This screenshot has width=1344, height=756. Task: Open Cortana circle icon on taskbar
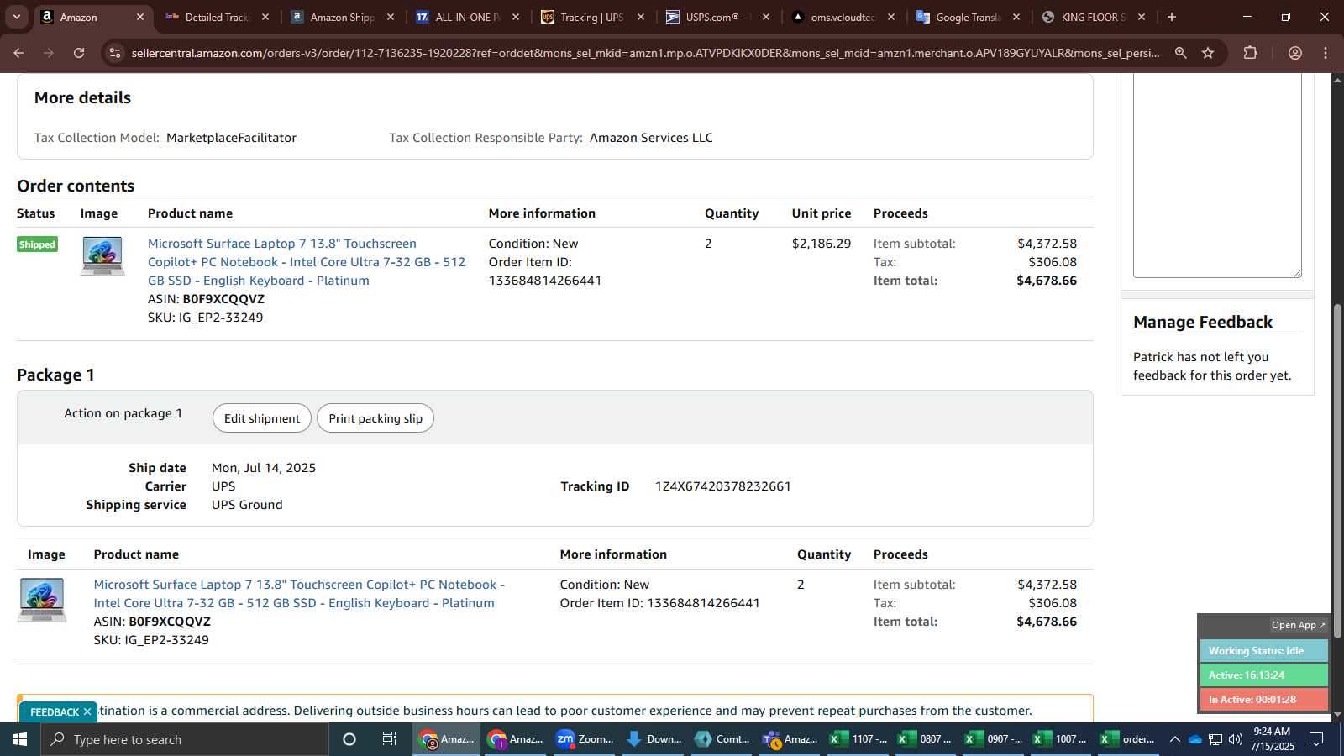(x=349, y=739)
